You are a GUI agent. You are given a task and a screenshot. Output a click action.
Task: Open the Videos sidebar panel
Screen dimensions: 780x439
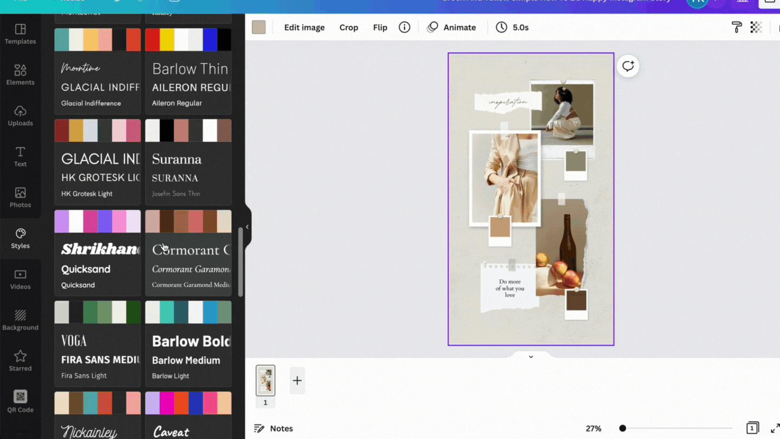(20, 279)
